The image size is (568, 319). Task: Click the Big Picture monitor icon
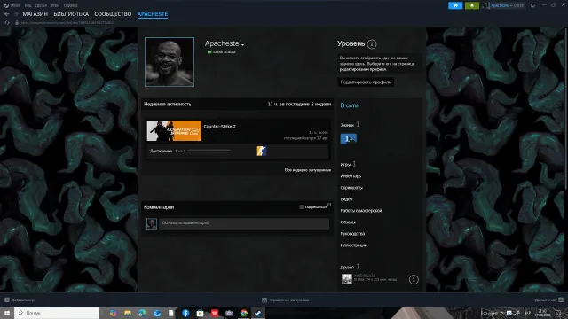pyautogui.click(x=532, y=5)
